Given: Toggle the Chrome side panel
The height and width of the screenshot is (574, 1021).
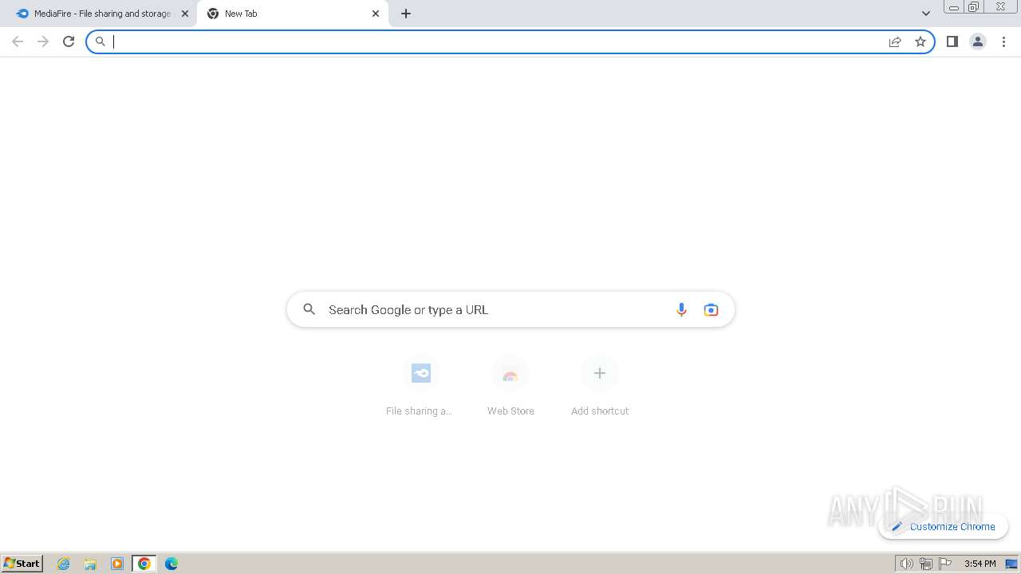Looking at the screenshot, I should tap(952, 41).
